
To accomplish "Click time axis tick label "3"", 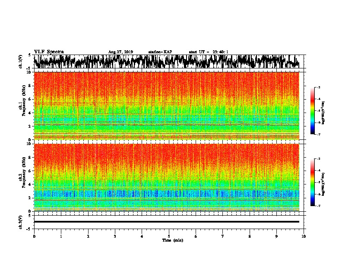I will (115, 236).
